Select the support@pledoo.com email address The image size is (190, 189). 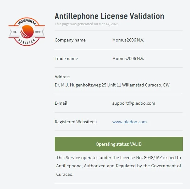[134, 103]
